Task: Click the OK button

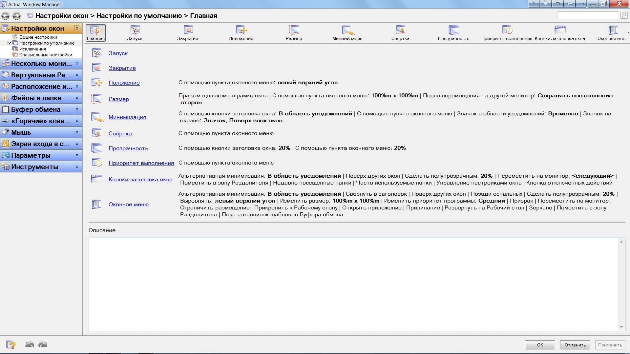Action: (x=540, y=345)
